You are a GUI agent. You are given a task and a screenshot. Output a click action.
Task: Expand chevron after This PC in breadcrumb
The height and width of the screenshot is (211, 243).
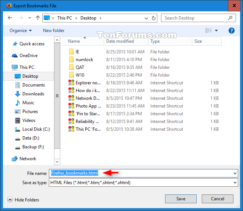[x=76, y=18]
